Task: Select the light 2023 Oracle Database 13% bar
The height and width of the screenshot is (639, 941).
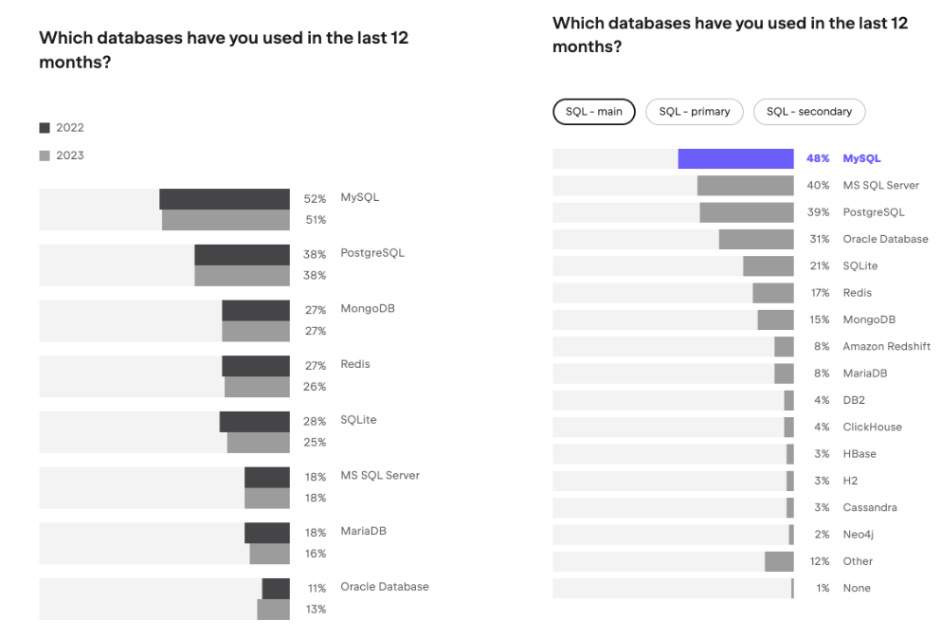Action: [273, 610]
